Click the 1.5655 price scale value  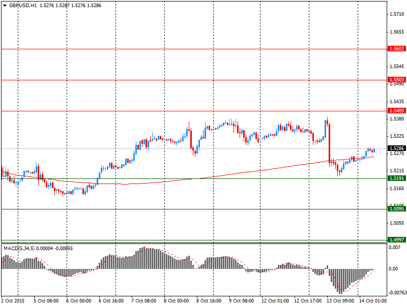[x=397, y=32]
